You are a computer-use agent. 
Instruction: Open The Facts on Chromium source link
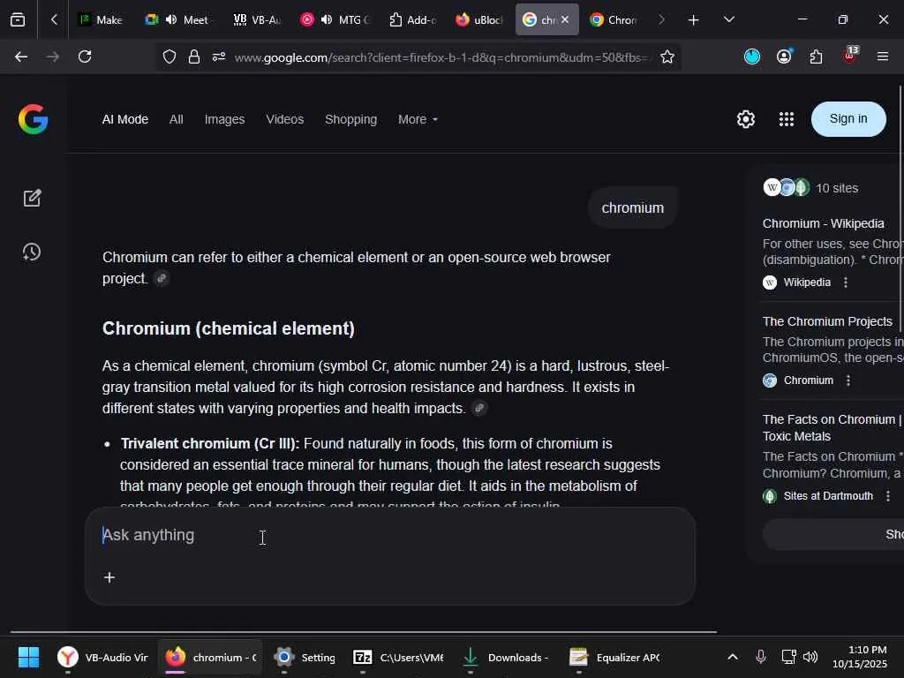832,427
